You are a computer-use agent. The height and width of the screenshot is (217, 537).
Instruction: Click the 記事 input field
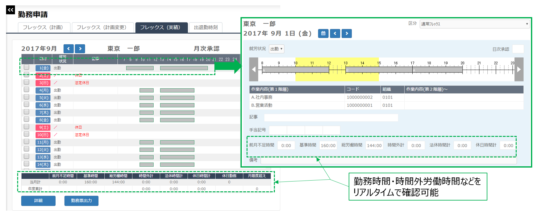pos(331,118)
